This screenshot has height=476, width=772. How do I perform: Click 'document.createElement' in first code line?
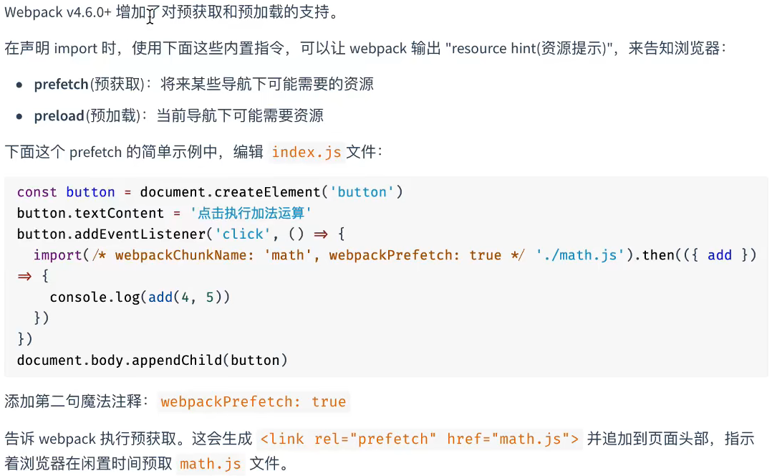[231, 191]
